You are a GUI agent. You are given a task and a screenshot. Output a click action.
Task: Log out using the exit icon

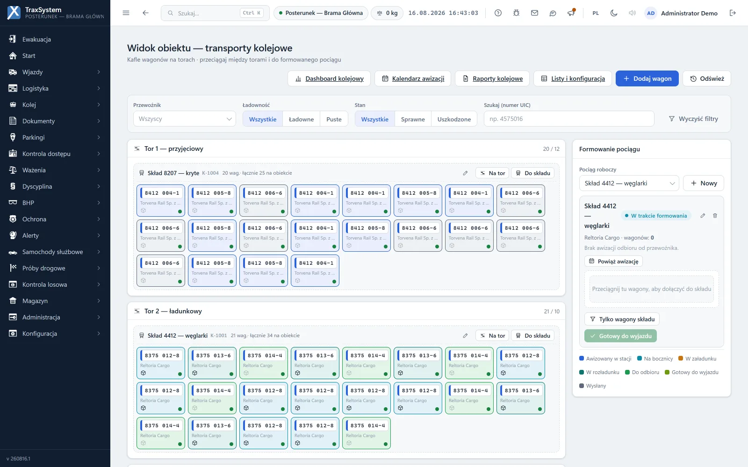[733, 13]
